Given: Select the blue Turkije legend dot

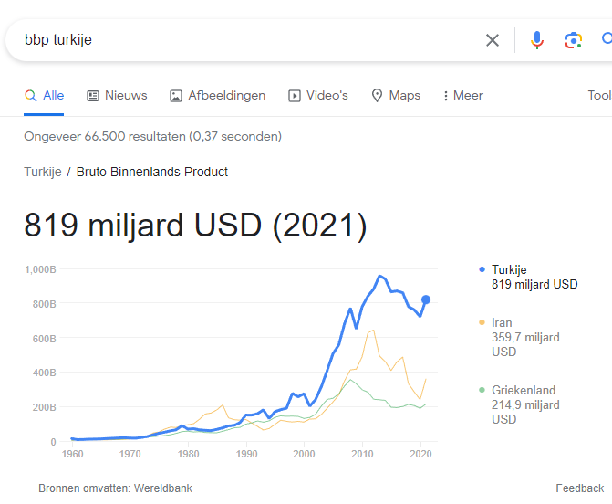Looking at the screenshot, I should pos(482,269).
